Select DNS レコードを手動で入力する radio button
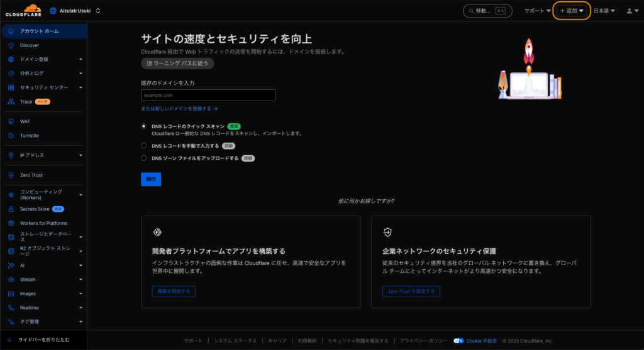The width and height of the screenshot is (644, 350). (144, 146)
